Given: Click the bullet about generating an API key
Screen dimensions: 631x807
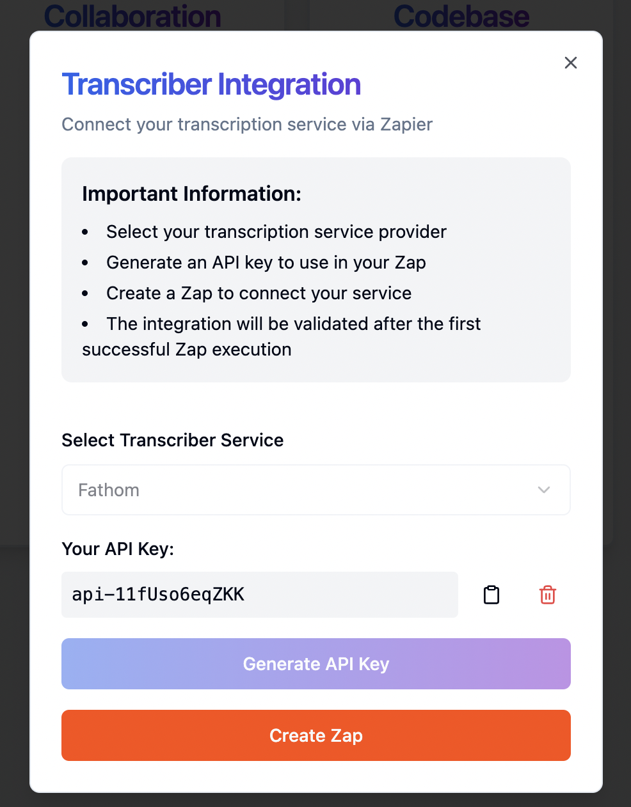Looking at the screenshot, I should click(x=266, y=262).
